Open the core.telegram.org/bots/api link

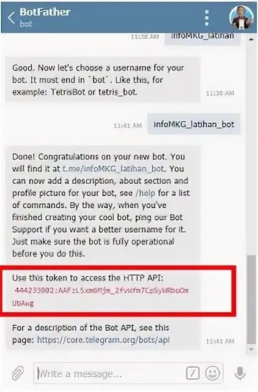(103, 340)
